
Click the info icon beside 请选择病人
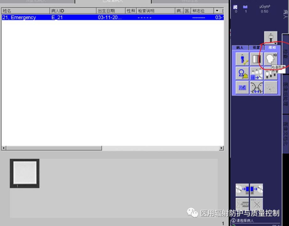click(x=233, y=220)
